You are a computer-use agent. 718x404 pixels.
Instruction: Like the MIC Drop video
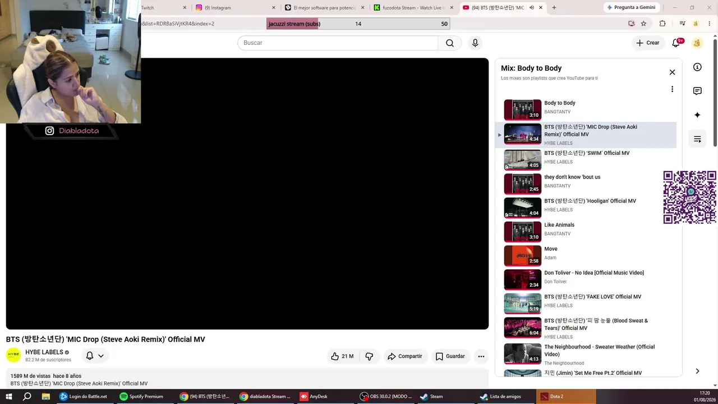(342, 356)
